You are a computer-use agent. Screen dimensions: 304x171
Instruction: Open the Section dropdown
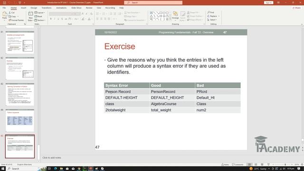tap(40, 20)
